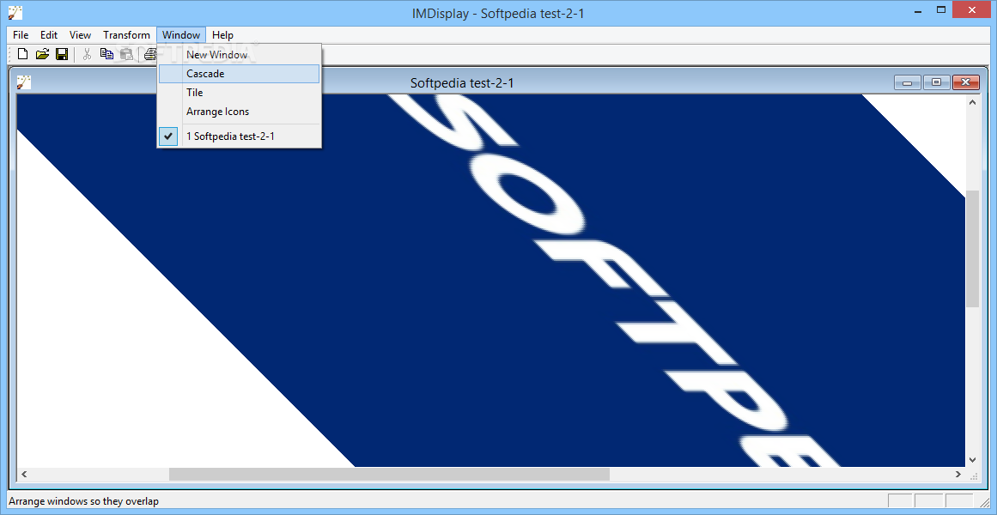997x515 pixels.
Task: Click the Cut scissors icon
Action: [x=87, y=55]
